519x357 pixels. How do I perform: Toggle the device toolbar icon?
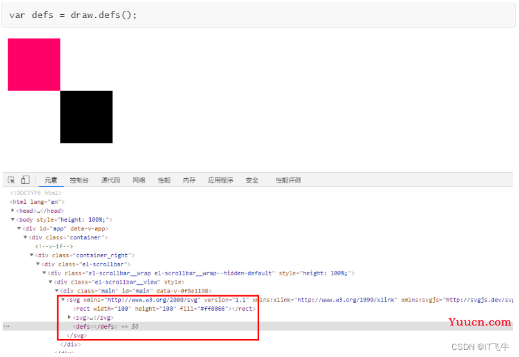[25, 180]
